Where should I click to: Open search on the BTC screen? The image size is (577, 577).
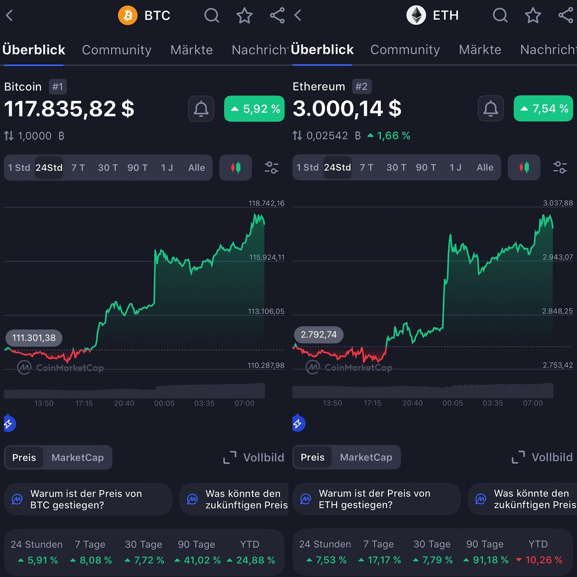click(212, 15)
